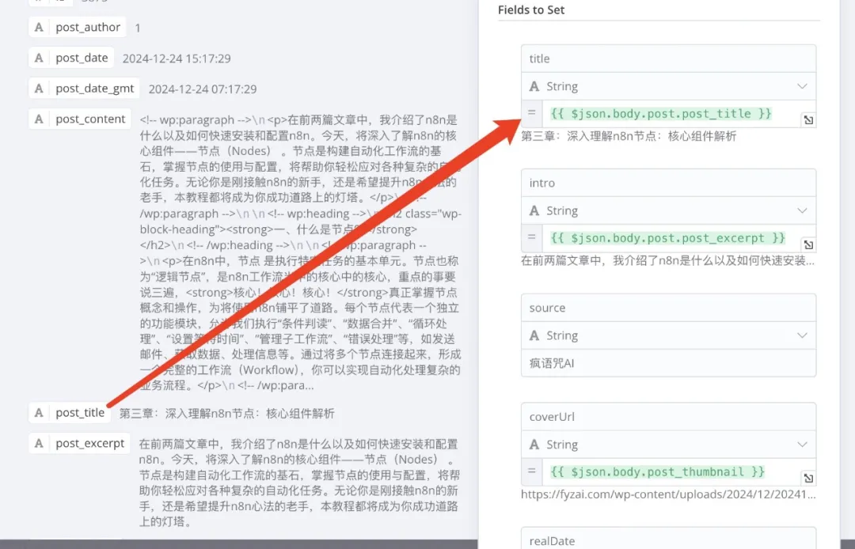The image size is (855, 549).
Task: Select the post_excerpt field pill
Action: pyautogui.click(x=80, y=443)
